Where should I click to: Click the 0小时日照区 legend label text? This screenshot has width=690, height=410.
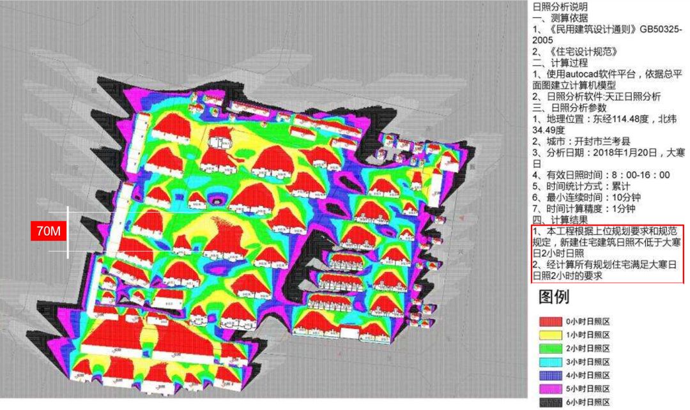[588, 322]
